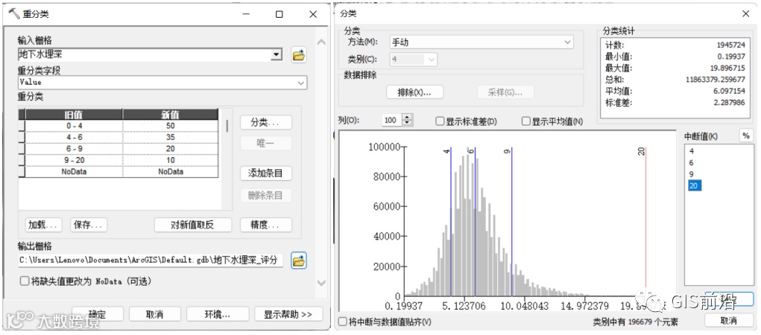
Task: Click 取消 in Reclassify dialog
Action: (155, 313)
